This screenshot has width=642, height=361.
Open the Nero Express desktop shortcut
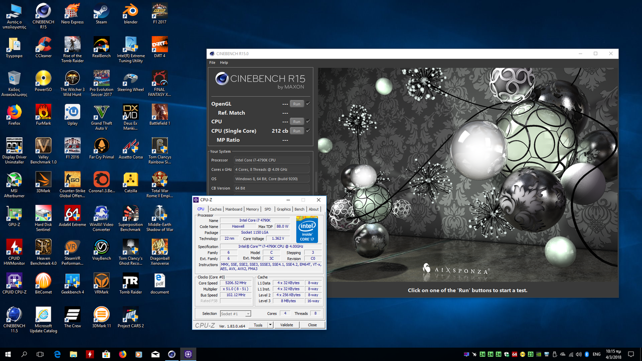[72, 14]
